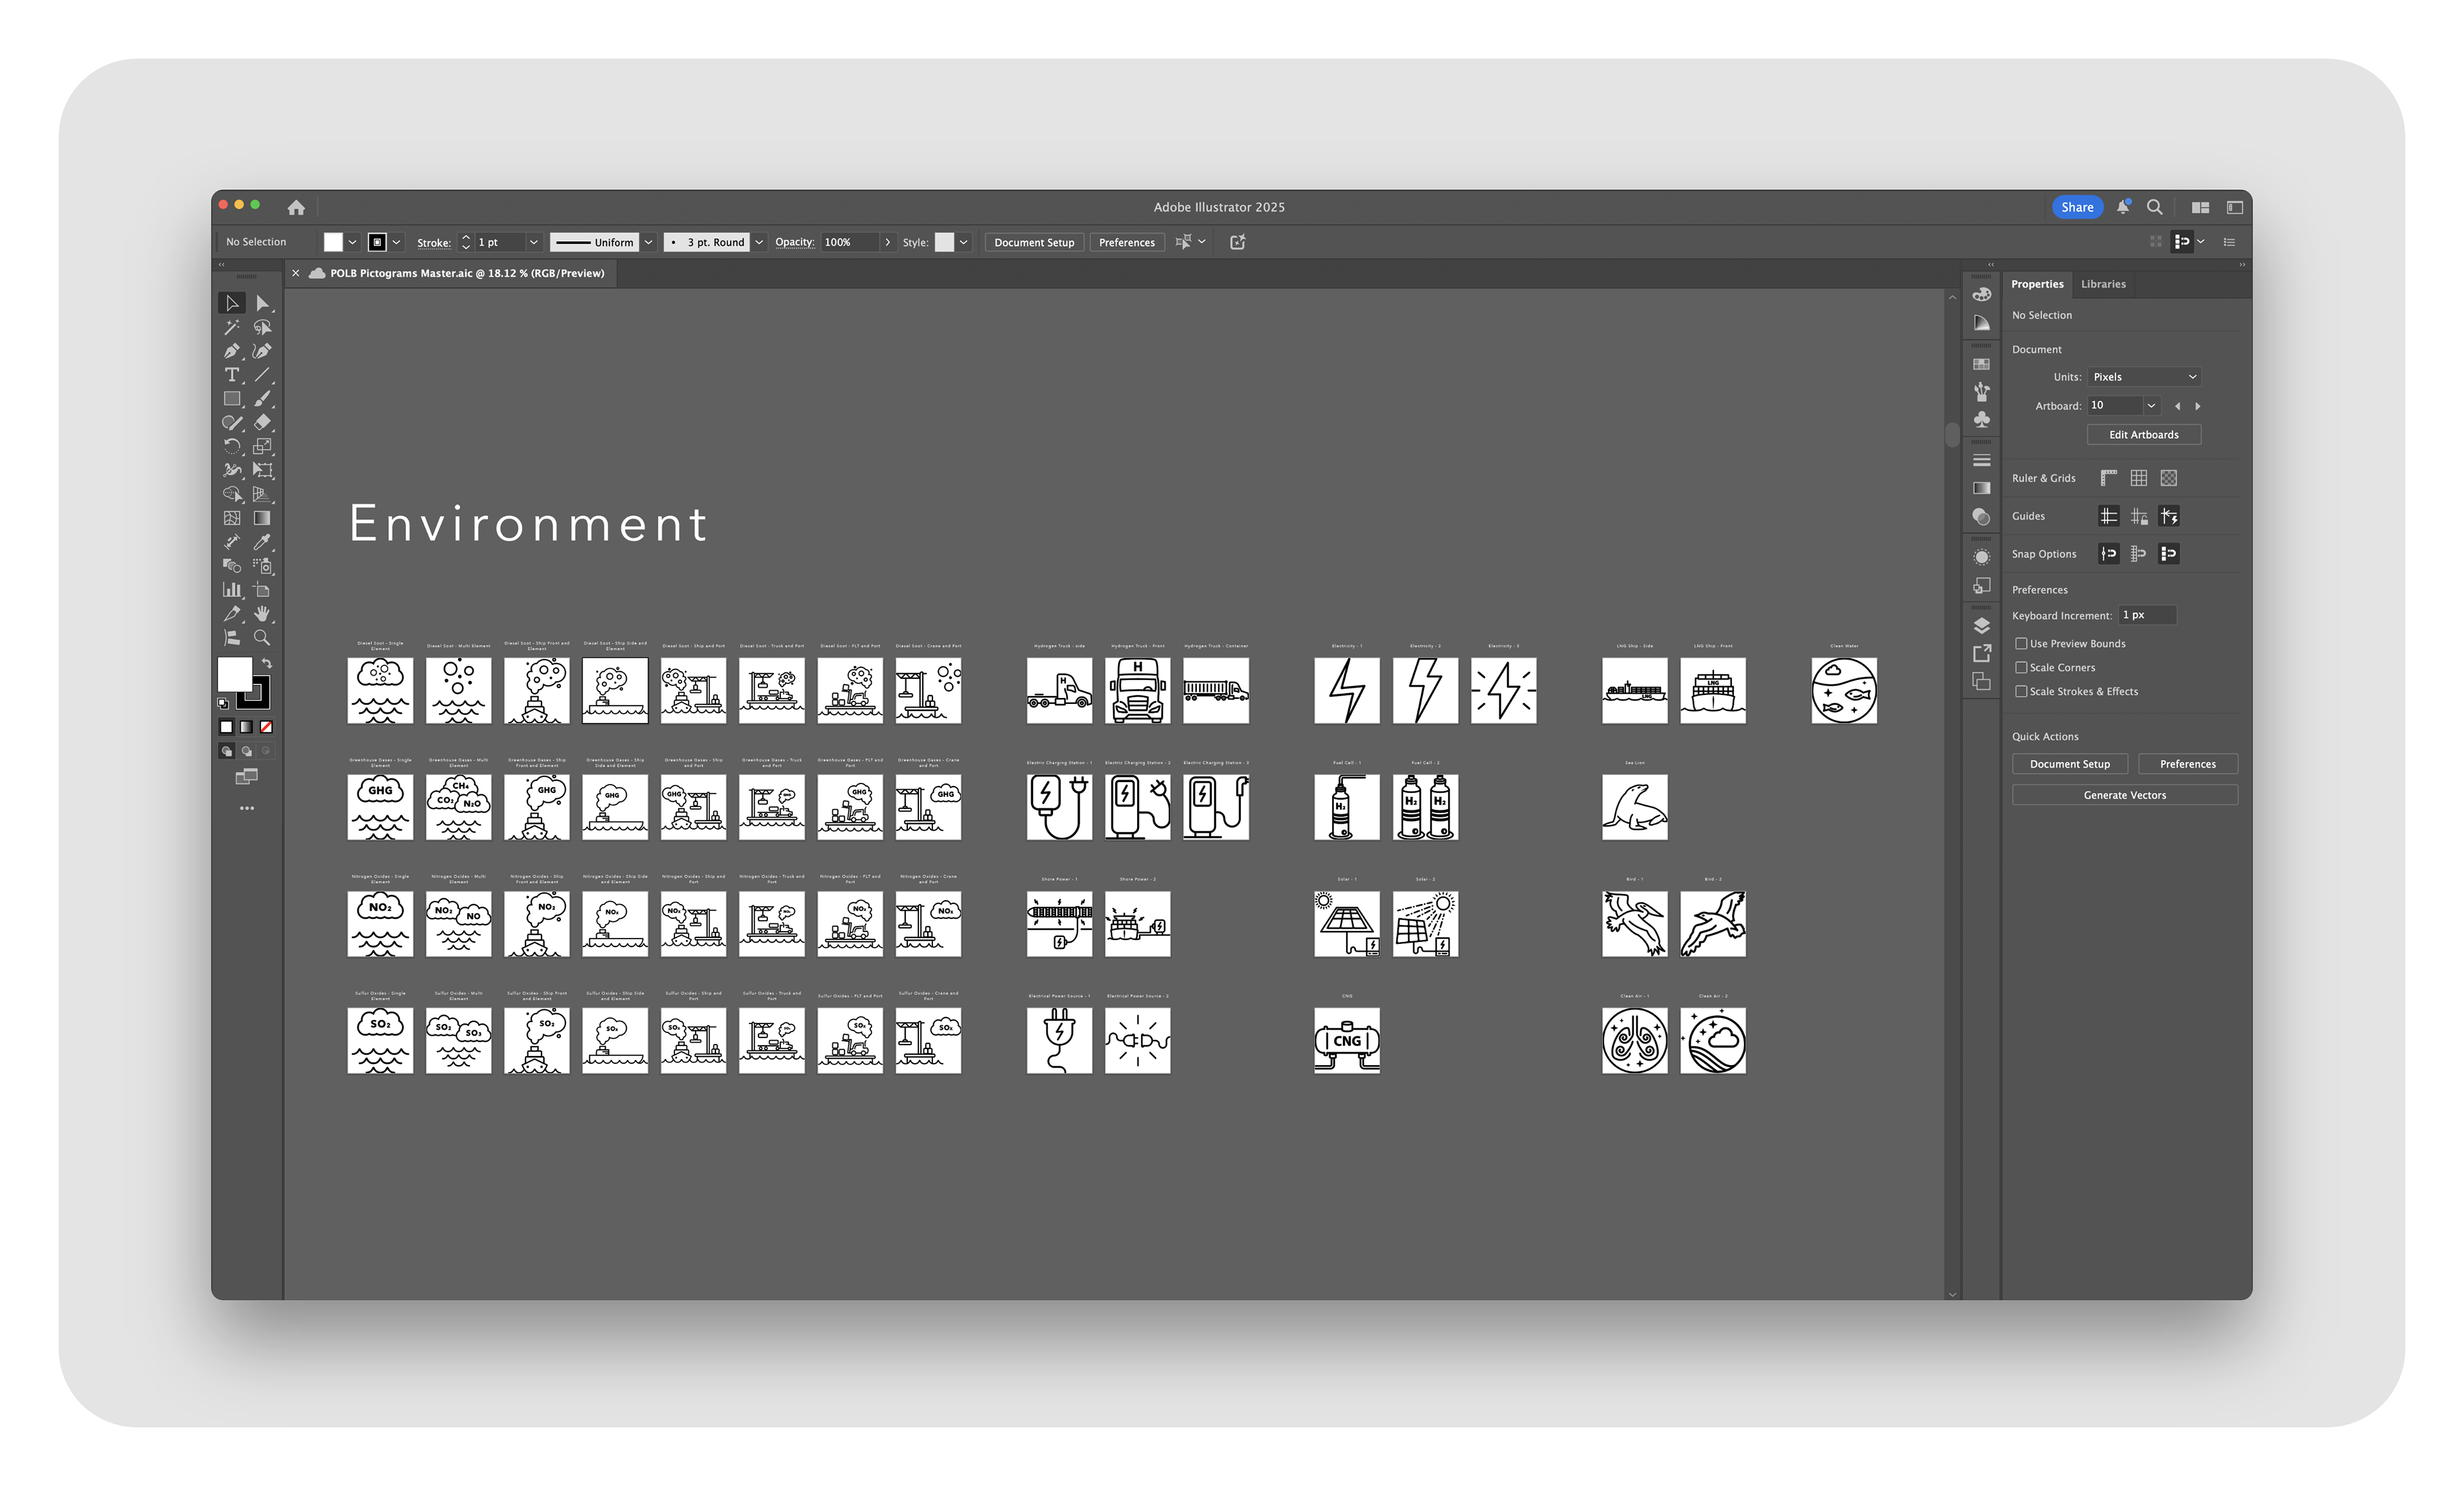Open the Artboard number dropdown
Screen dimensions: 2464x1486
click(x=2151, y=405)
